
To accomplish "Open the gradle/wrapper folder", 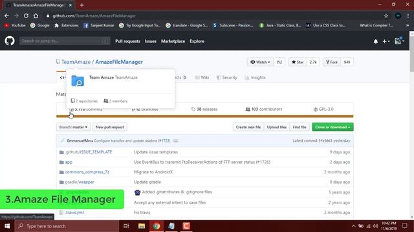I will pos(80,182).
